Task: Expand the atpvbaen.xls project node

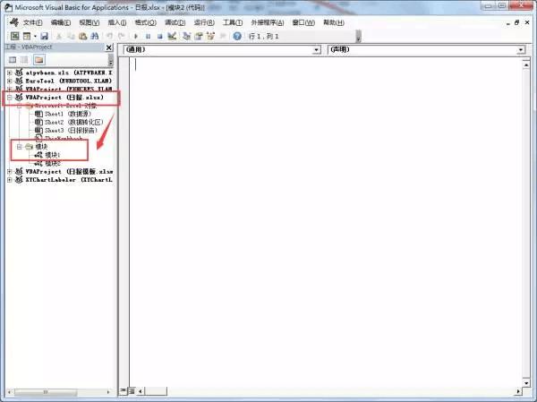Action: 10,73
